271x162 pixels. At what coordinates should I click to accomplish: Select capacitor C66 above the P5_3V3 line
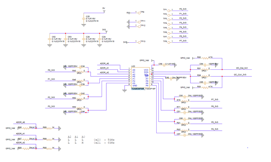click(x=185, y=119)
